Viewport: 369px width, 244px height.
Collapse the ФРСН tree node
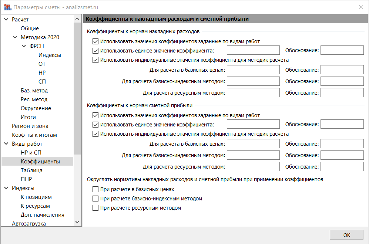(24, 46)
